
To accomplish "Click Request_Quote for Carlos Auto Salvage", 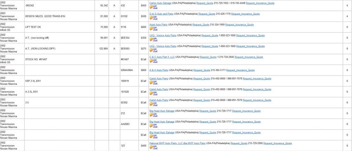I will pos(205,3).
